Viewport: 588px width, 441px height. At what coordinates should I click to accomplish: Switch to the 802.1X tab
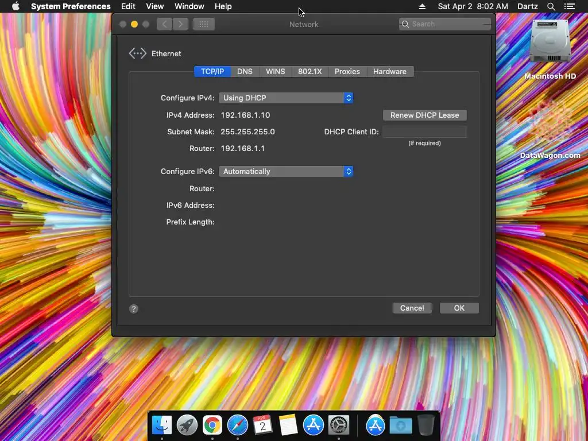click(310, 72)
